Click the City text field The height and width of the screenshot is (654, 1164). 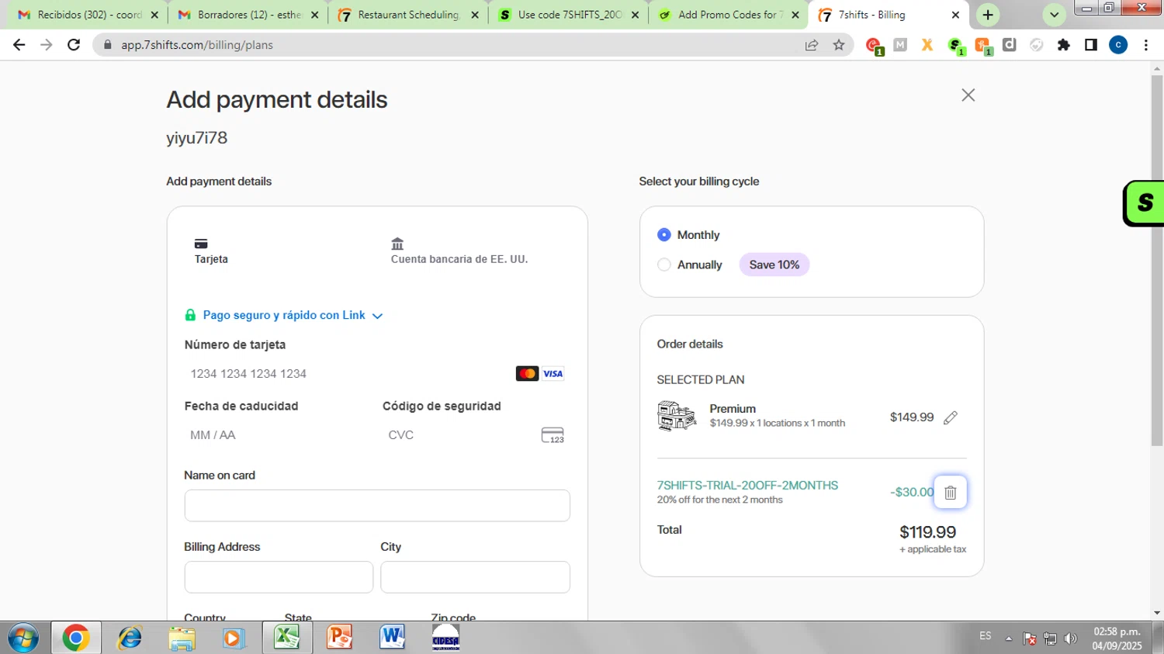475,577
